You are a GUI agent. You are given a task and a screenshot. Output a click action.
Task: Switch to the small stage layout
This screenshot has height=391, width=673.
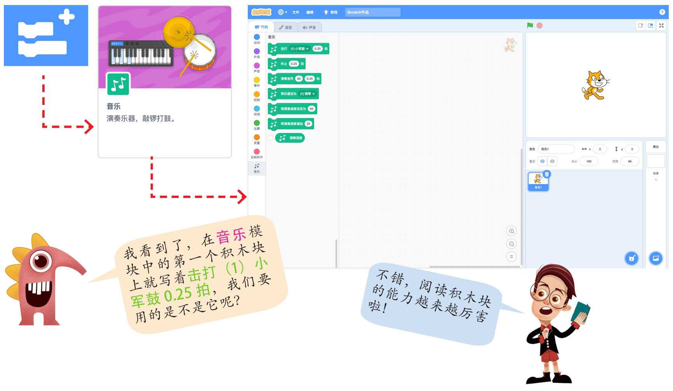tap(641, 26)
